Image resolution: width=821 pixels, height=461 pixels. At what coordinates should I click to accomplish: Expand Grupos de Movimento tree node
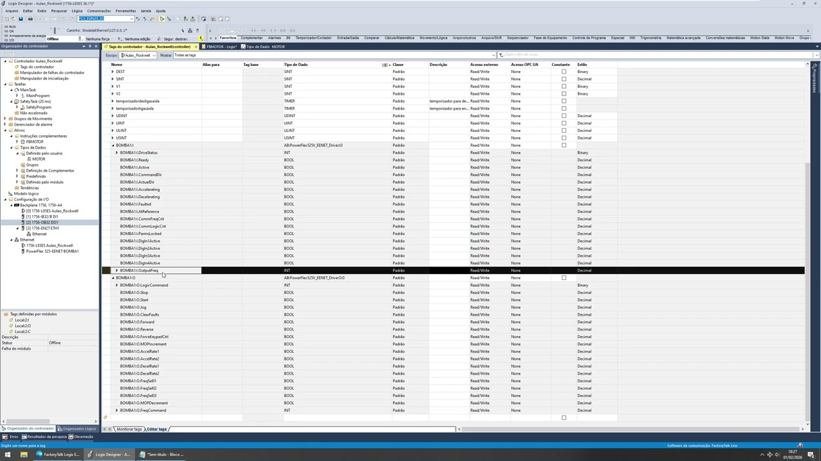5,118
